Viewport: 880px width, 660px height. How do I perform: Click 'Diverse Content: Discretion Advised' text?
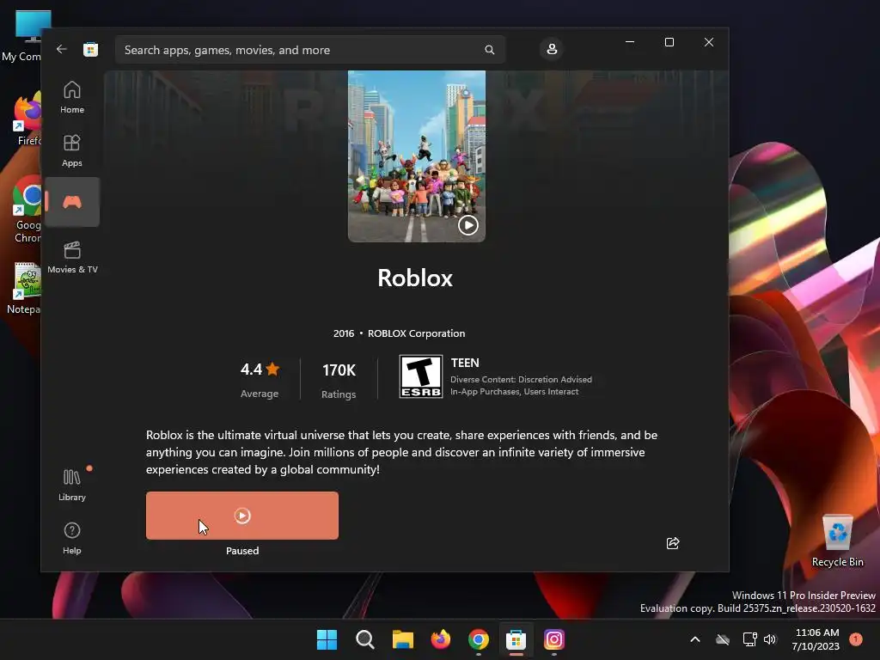pyautogui.click(x=521, y=379)
